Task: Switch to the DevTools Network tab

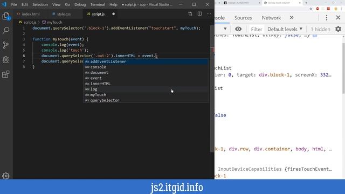Action: 271,18
